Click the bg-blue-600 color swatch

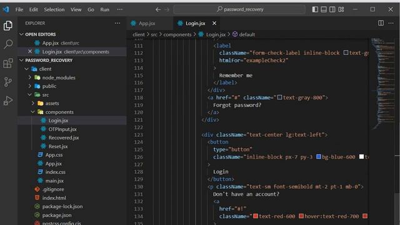319,157
